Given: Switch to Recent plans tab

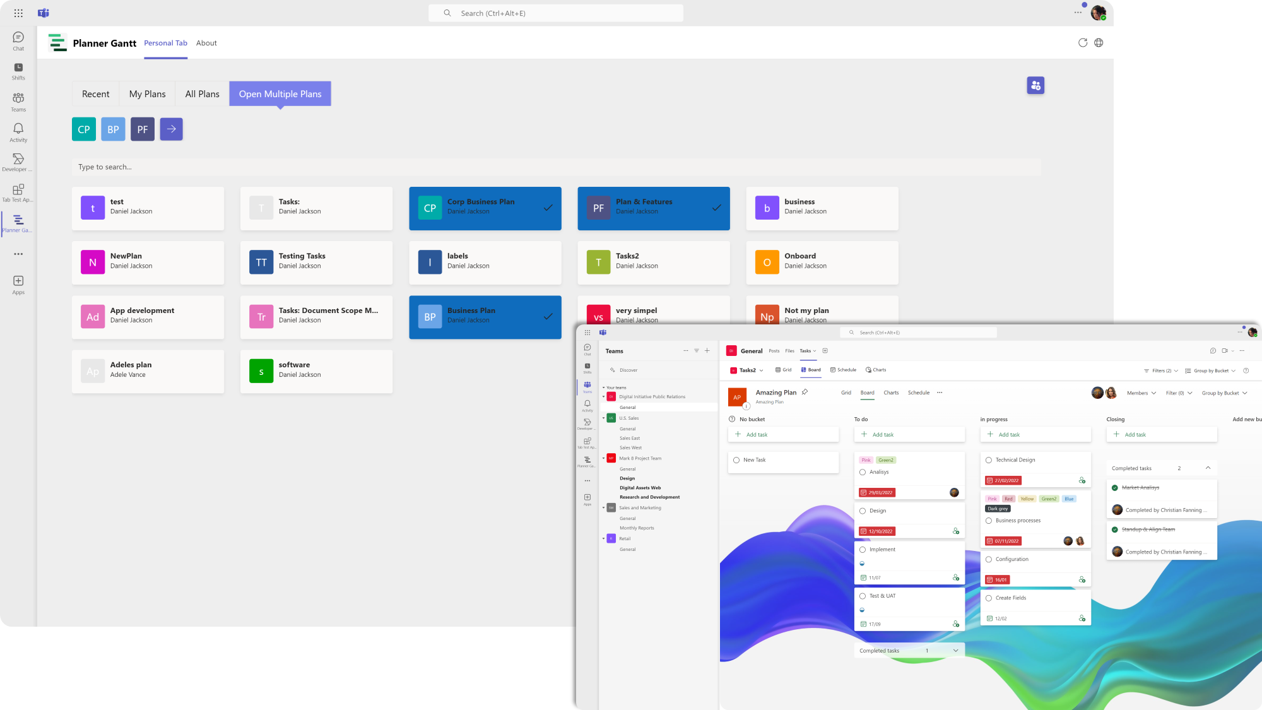Looking at the screenshot, I should [x=96, y=94].
